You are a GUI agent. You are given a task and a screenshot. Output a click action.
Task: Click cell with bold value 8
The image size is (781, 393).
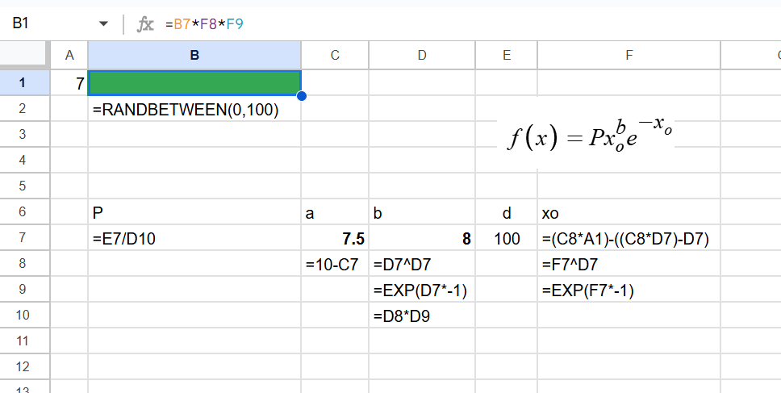click(422, 238)
